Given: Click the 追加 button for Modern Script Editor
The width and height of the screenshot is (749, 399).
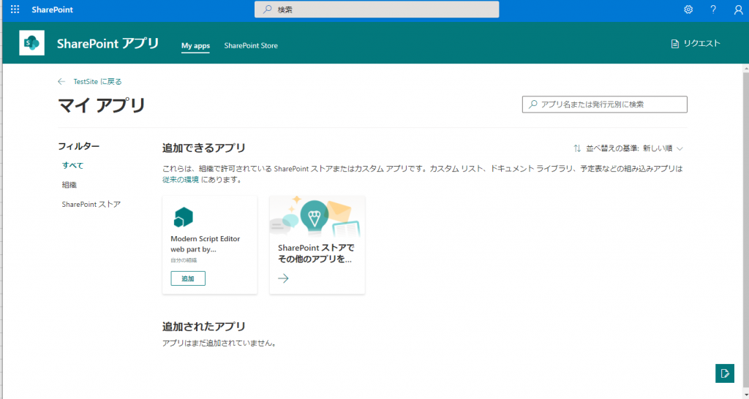Looking at the screenshot, I should tap(188, 278).
